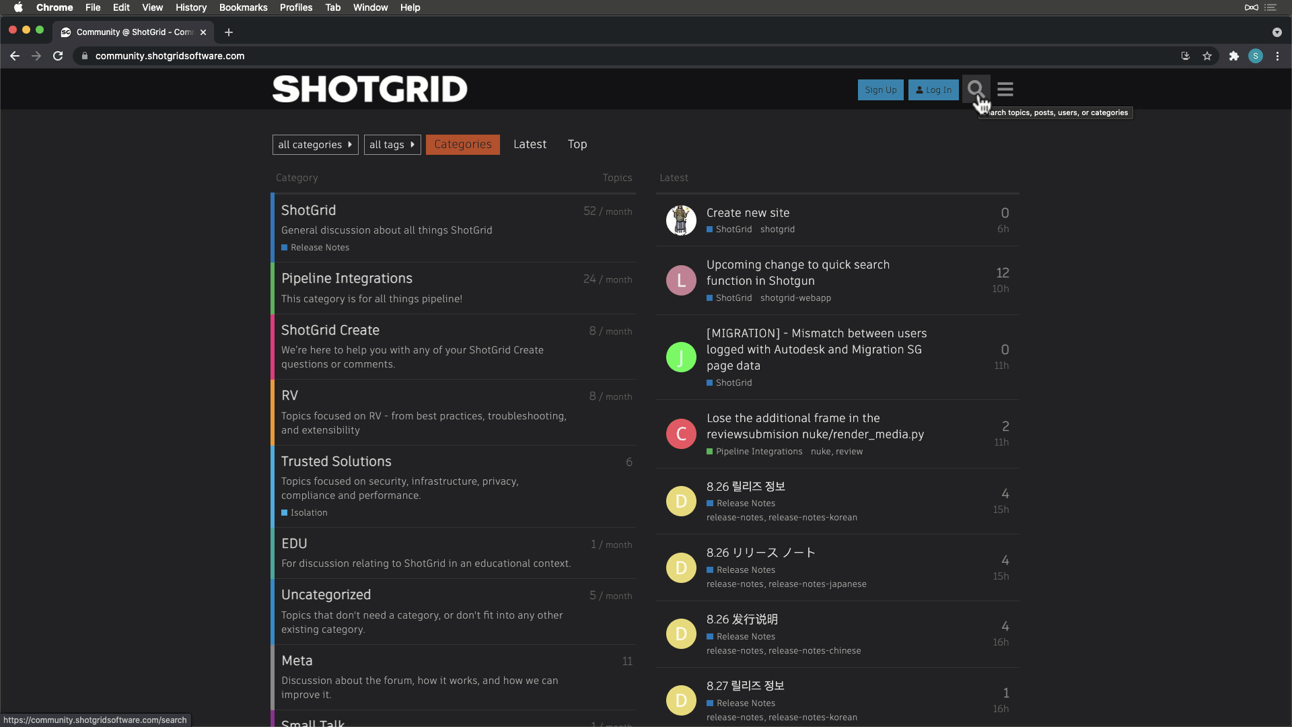1292x727 pixels.
Task: Open Chrome three-dot menu
Action: pyautogui.click(x=1277, y=56)
